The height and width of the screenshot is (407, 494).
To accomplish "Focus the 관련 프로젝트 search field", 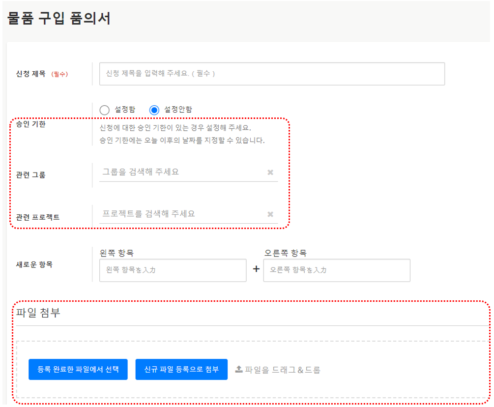I will [x=182, y=214].
